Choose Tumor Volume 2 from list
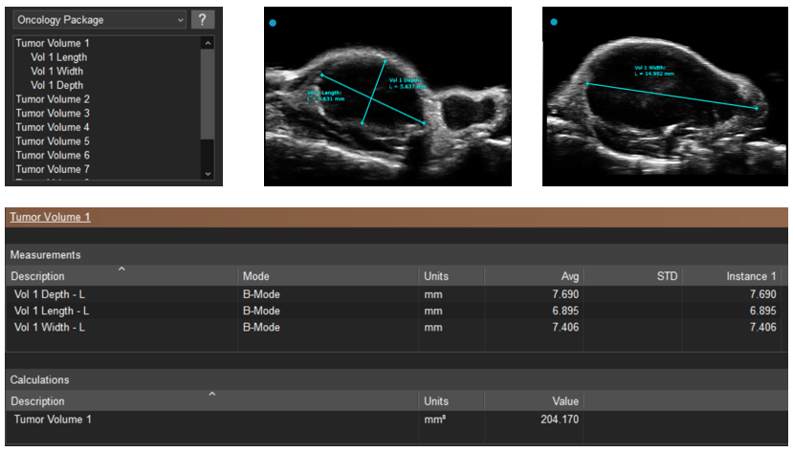This screenshot has width=793, height=452. tap(53, 99)
